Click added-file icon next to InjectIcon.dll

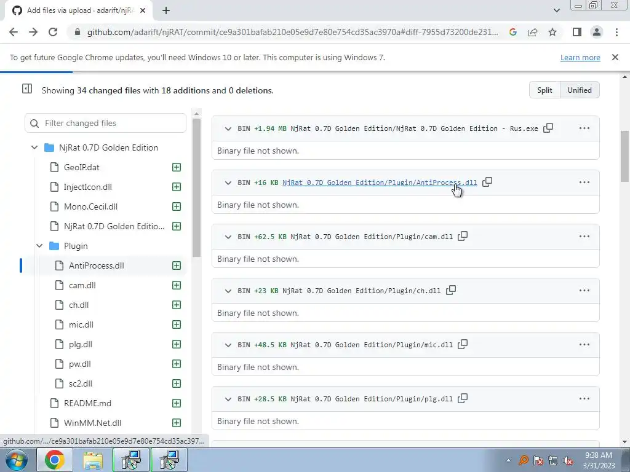click(177, 187)
